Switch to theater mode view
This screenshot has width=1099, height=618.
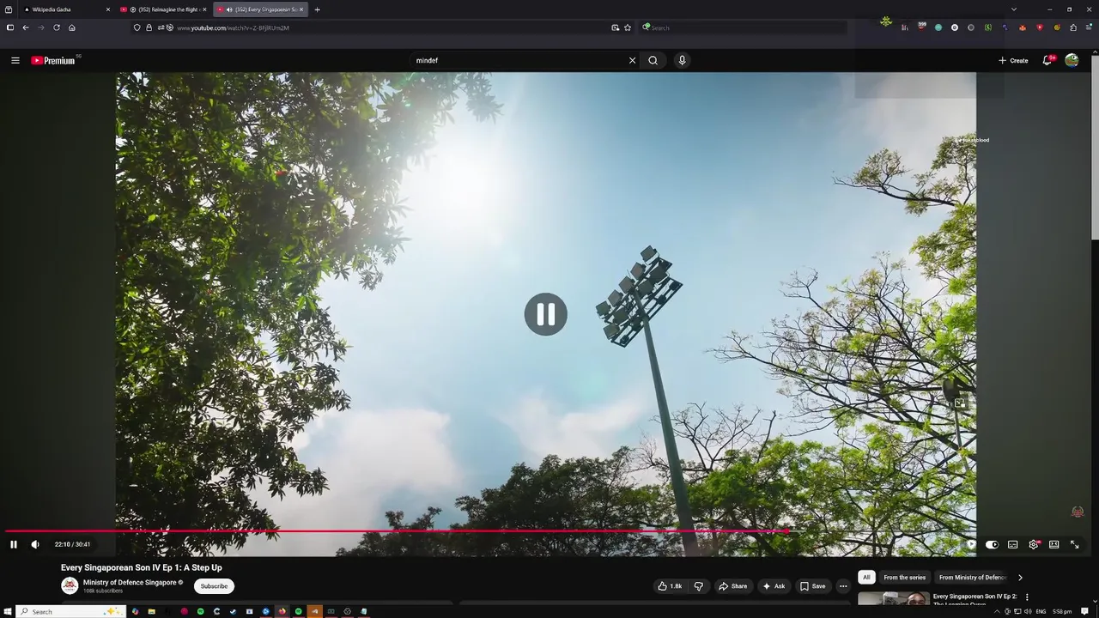click(1053, 544)
